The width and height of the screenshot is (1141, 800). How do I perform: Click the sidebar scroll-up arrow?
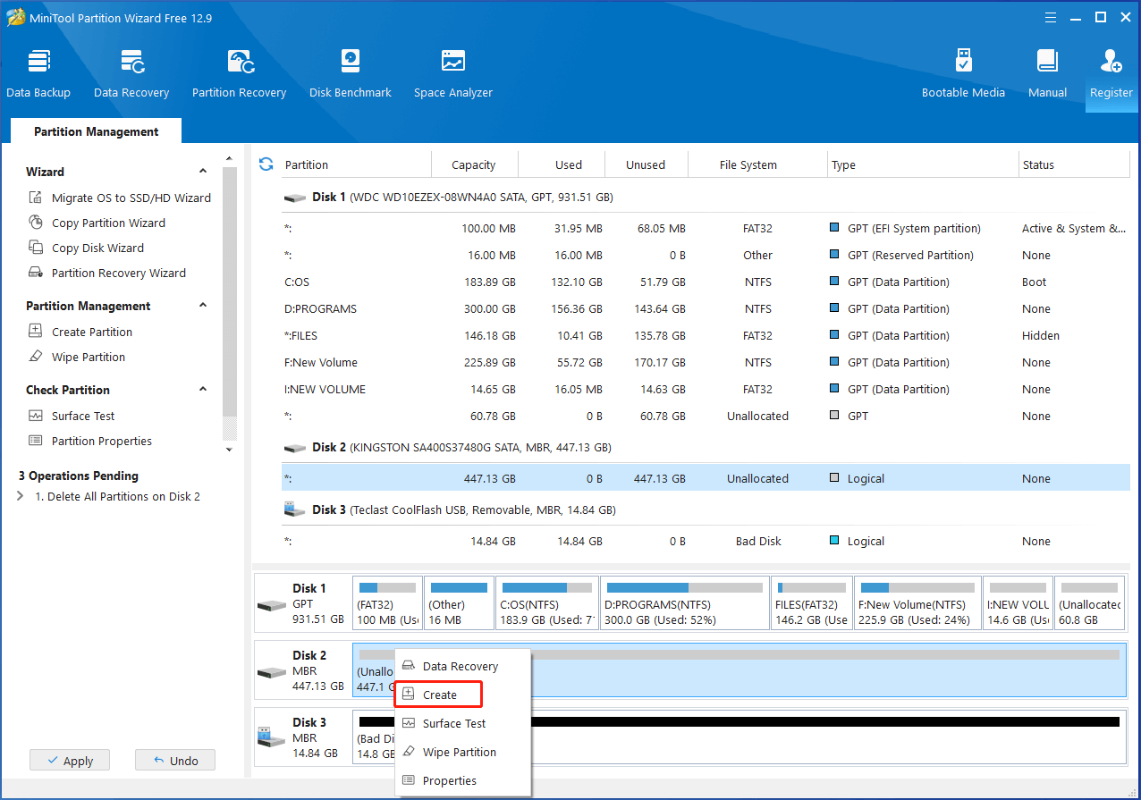[230, 158]
